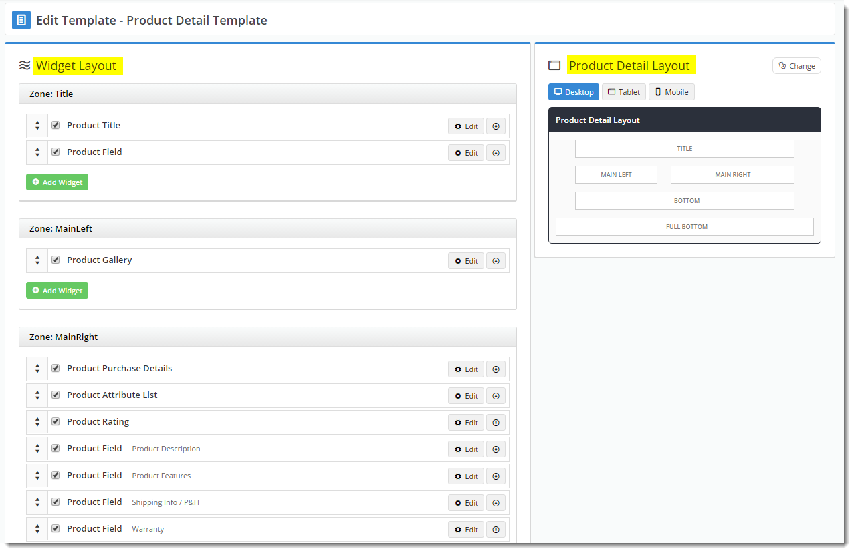
Task: Disable the Product Gallery widget checkbox
Action: [x=56, y=260]
